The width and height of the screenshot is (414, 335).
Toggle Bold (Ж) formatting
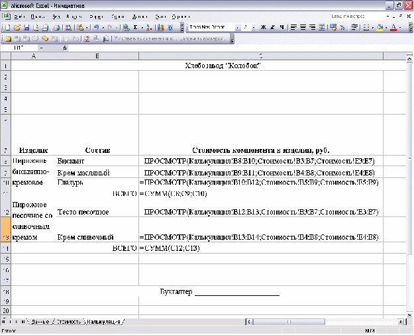click(263, 27)
